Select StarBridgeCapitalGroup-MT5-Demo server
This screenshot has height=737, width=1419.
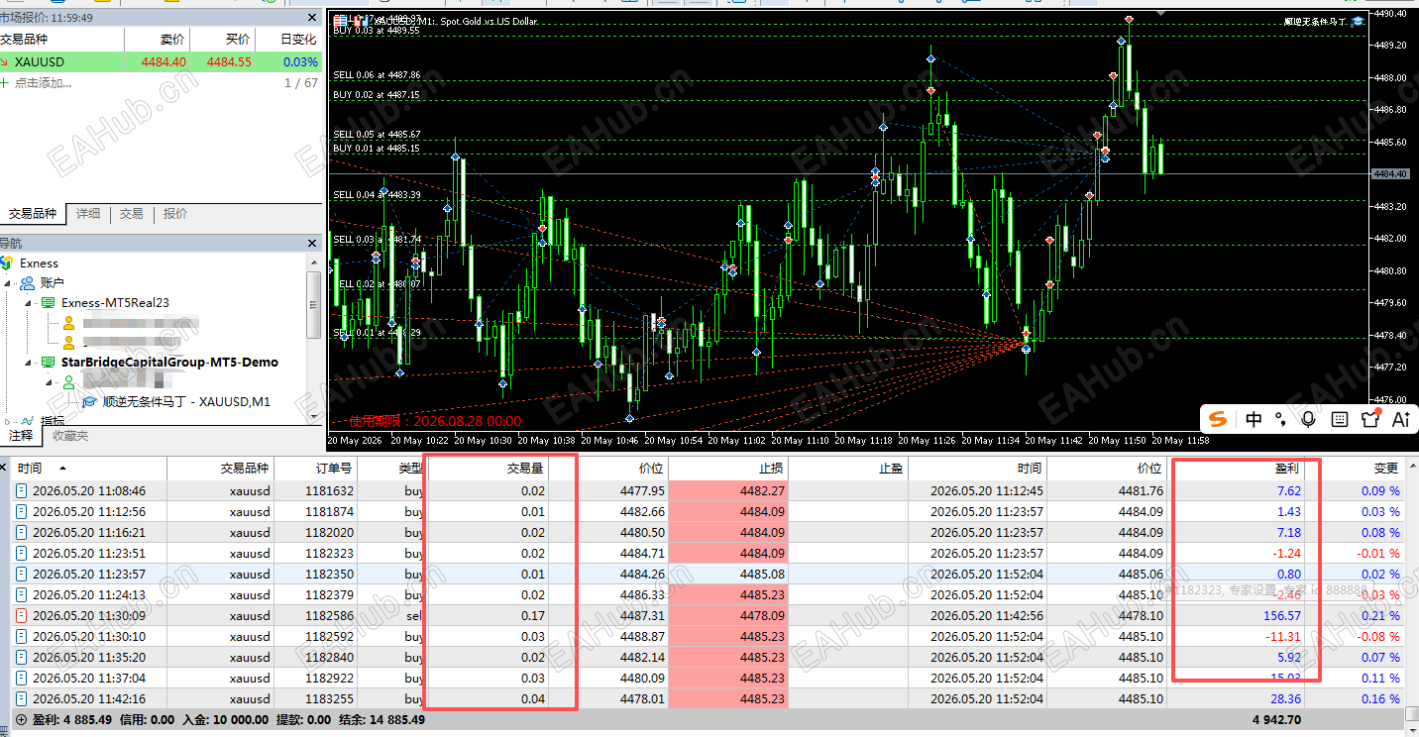pyautogui.click(x=169, y=363)
